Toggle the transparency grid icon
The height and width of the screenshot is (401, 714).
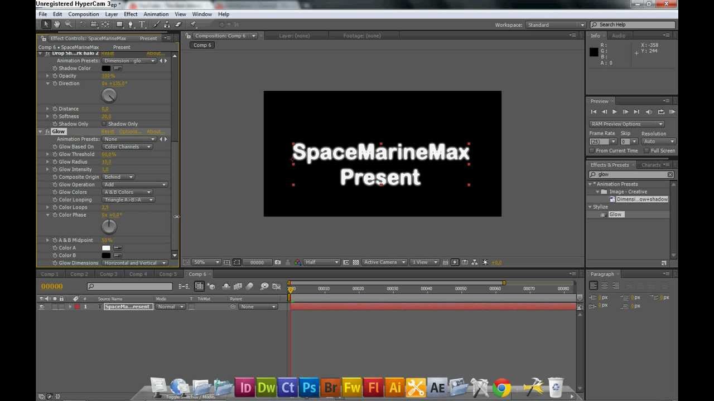tap(356, 262)
